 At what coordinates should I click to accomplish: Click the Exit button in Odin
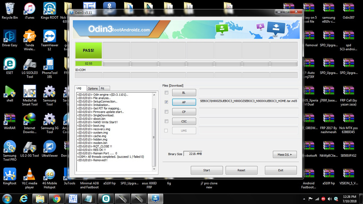(281, 170)
